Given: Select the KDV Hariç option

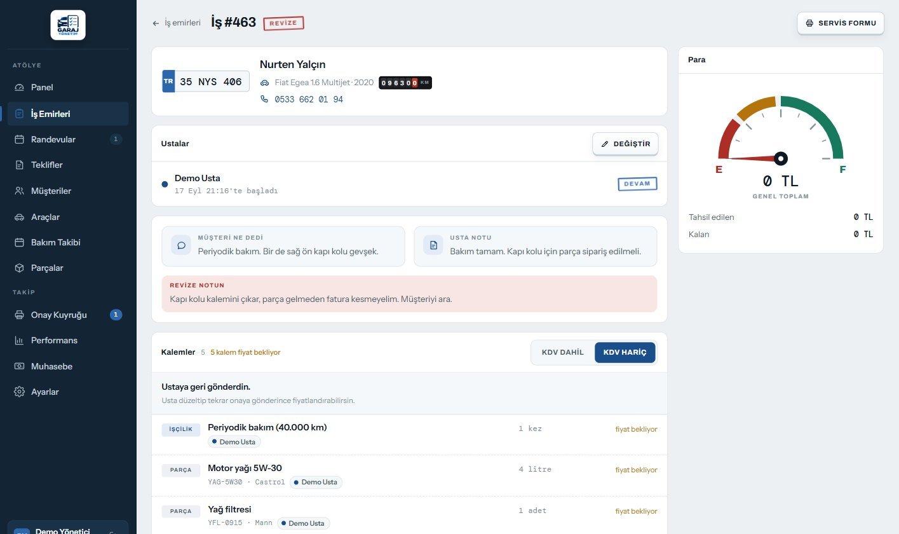Looking at the screenshot, I should [625, 352].
